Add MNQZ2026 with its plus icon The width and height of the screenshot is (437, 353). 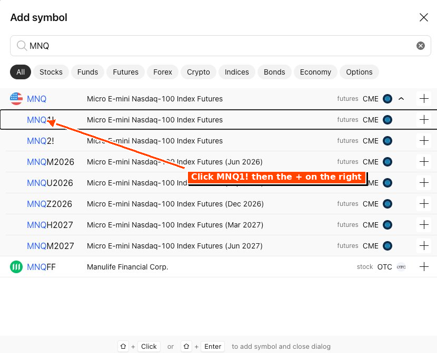coord(424,204)
